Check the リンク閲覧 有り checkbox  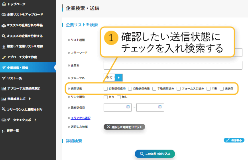click(106, 97)
